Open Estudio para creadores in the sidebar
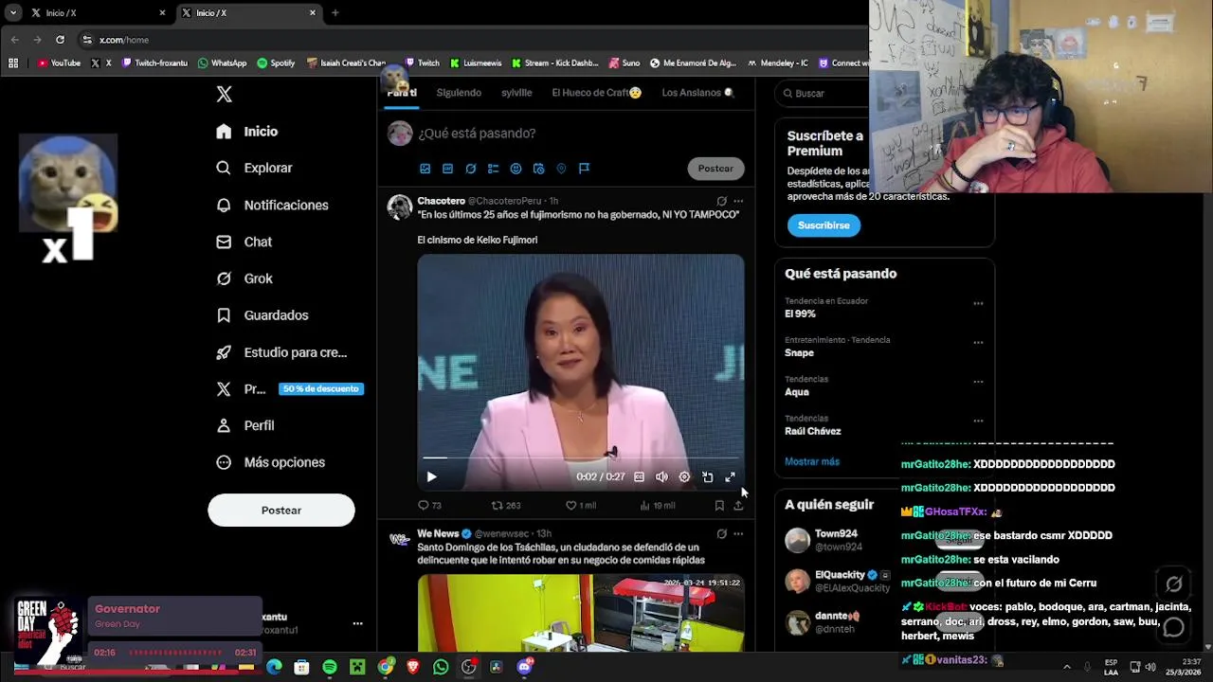Image resolution: width=1213 pixels, height=682 pixels. point(281,352)
